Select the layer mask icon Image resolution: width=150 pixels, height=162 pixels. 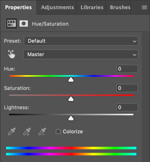click(24, 24)
